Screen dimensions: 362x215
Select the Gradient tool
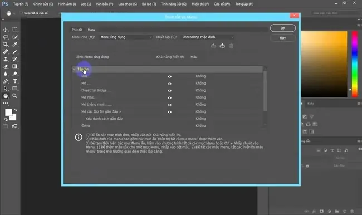pos(15,66)
